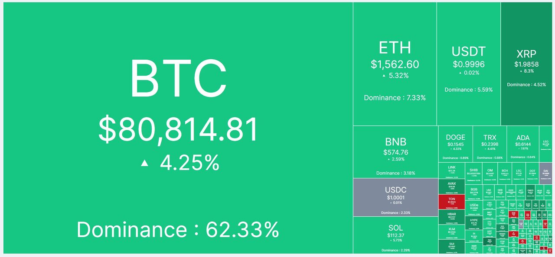Screen dimensions: 555x257
Task: Select the BGB tile at $4.2278
Action: 474,192
